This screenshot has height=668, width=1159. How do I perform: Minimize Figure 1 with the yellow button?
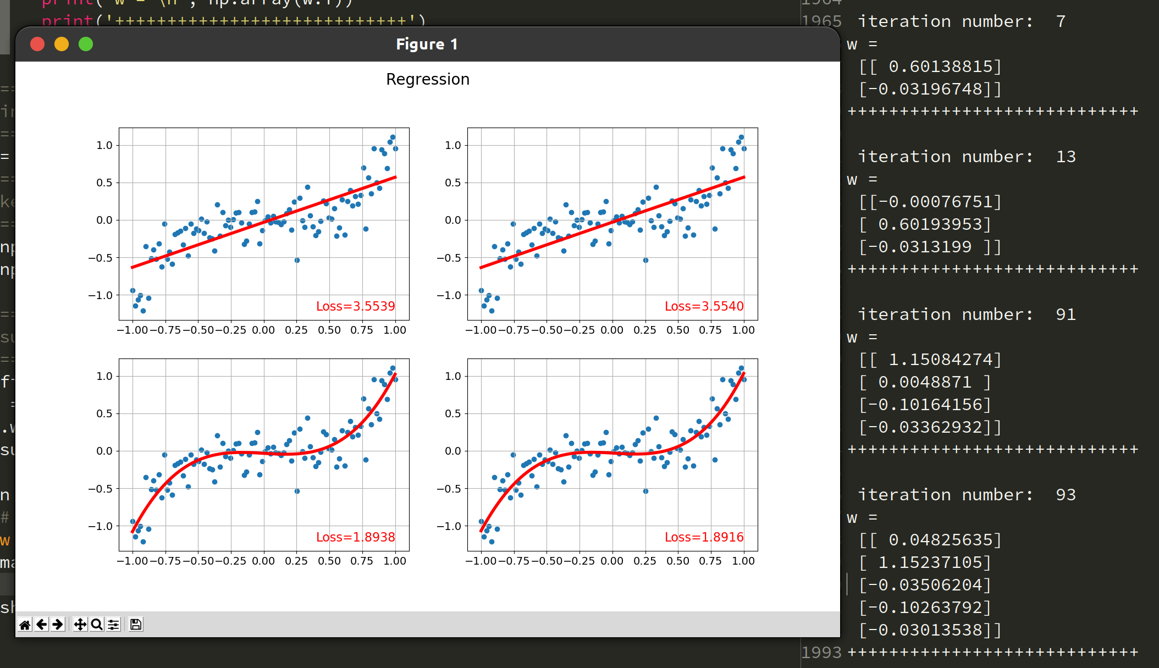coord(62,44)
